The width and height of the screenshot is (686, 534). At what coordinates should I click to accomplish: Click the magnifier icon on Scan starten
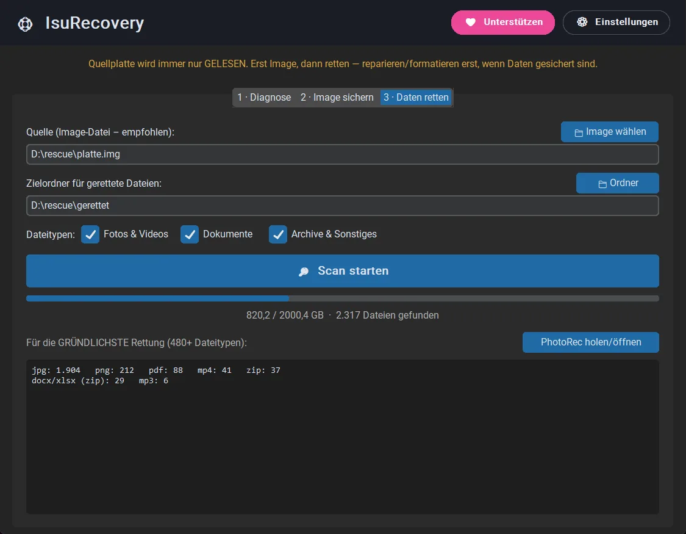[304, 272]
